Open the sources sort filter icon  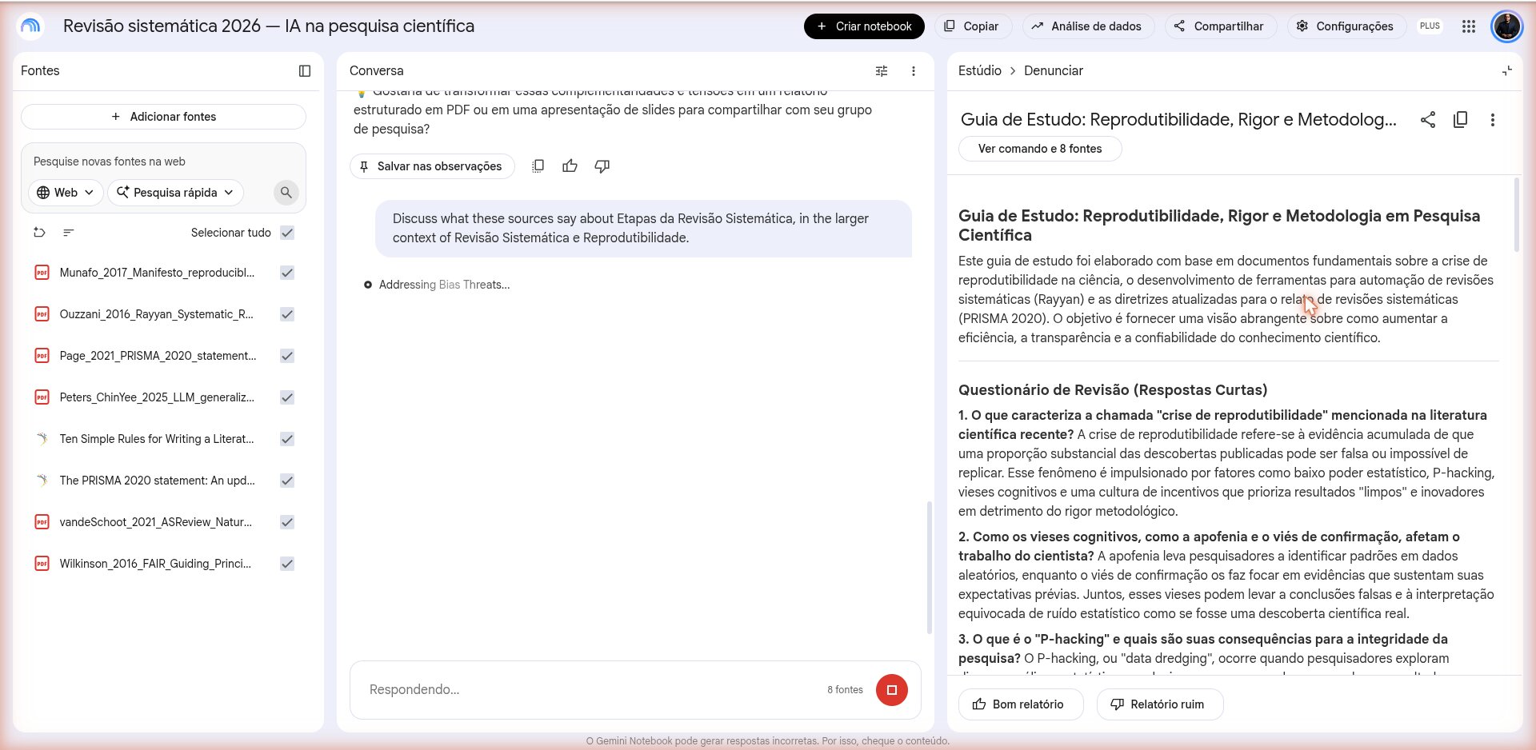pyautogui.click(x=69, y=233)
